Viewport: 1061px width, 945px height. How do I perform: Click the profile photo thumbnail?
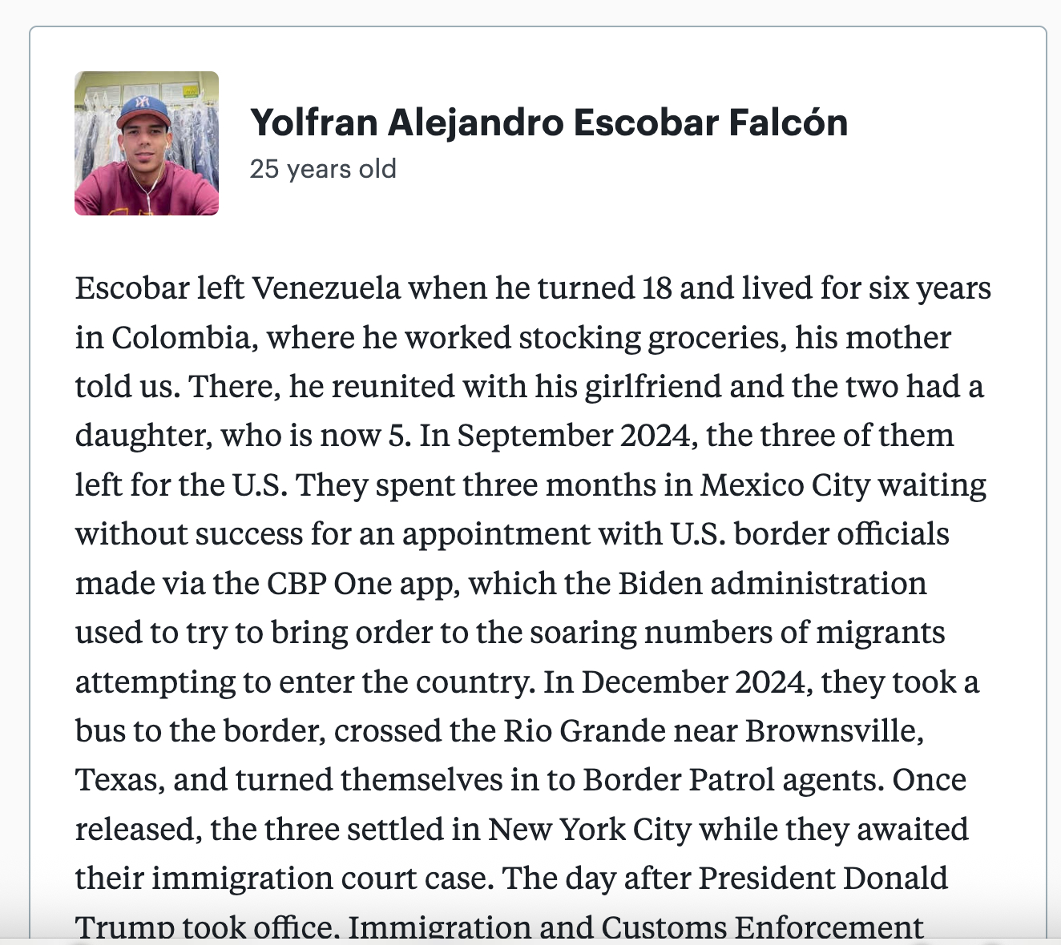[147, 143]
